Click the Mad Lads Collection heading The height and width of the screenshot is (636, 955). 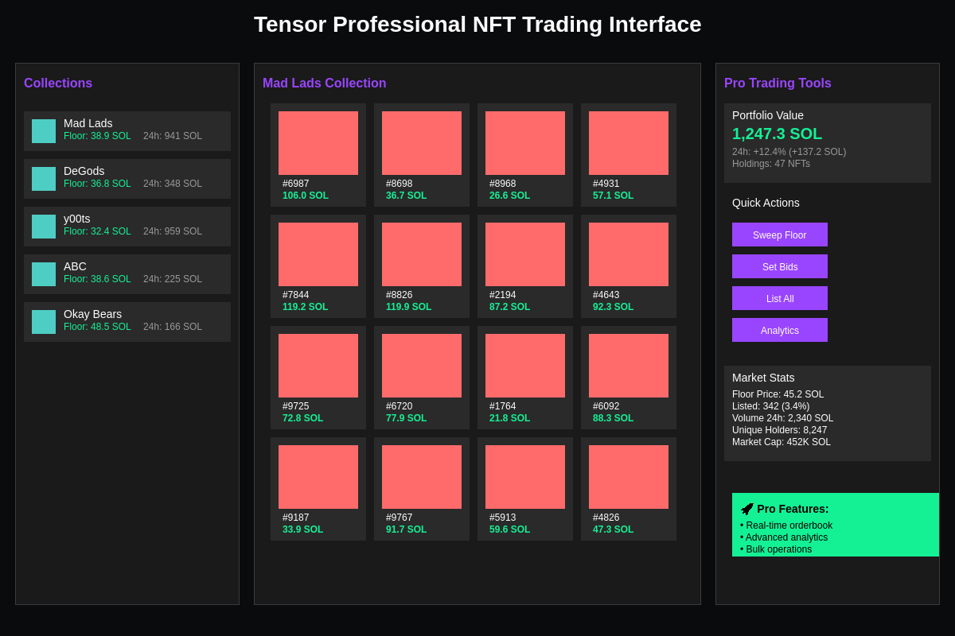point(325,83)
